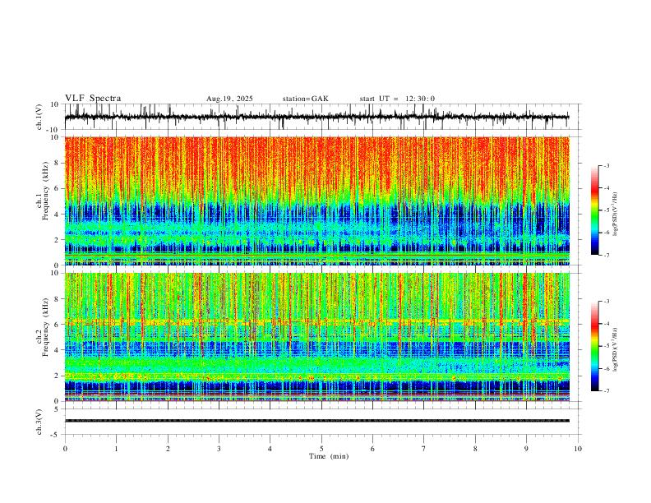Click the '7' tick on the time axis
The image size is (651, 503).
coord(424,449)
